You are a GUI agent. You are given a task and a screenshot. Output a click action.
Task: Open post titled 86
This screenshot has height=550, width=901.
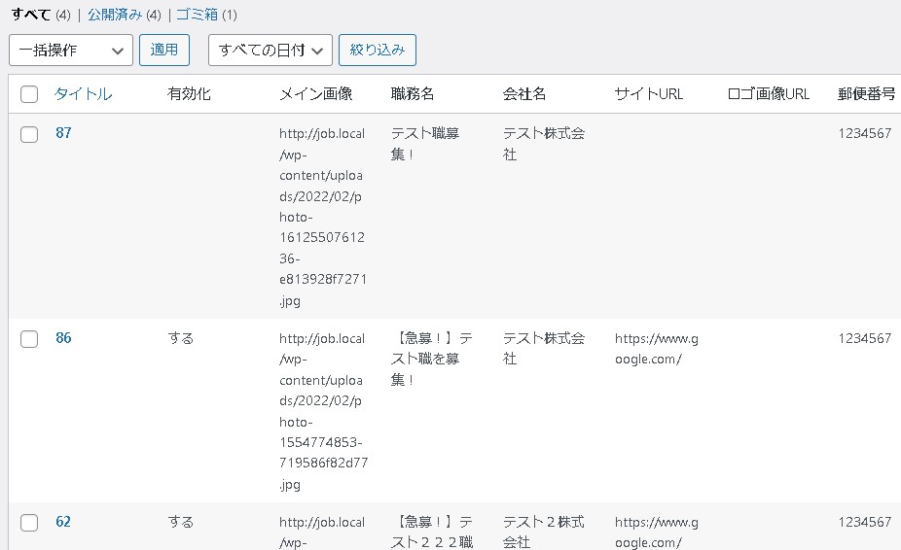(63, 338)
